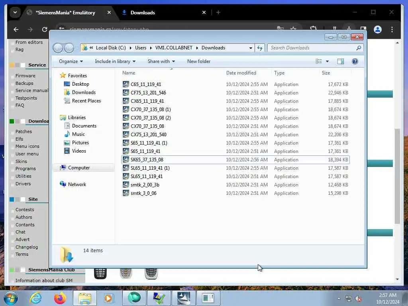This screenshot has width=408, height=306.
Task: Open Patches link in webpage sidebar
Action: [x=24, y=131]
